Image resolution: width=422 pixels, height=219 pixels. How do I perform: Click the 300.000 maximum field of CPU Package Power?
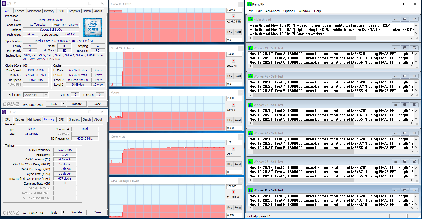pyautogui.click(x=234, y=187)
